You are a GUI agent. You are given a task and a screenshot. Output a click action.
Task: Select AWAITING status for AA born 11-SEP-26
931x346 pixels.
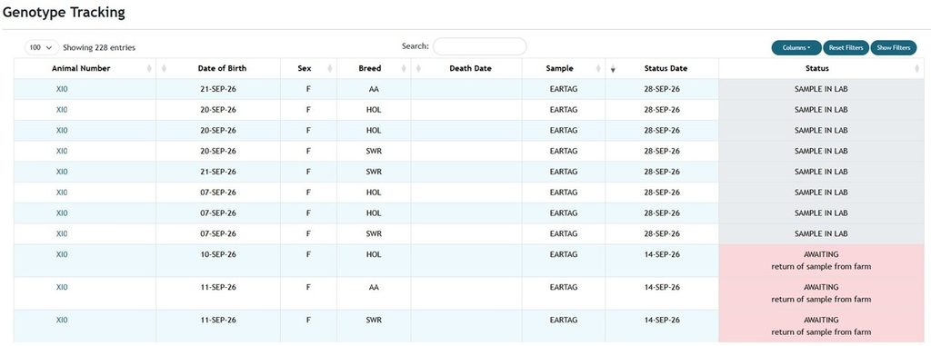pyautogui.click(x=821, y=293)
